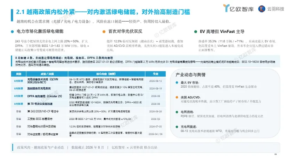The height and width of the screenshot is (163, 291).
Task: Select the slide title starting with 2.1 越南政策内松外紧
Action: (103, 12)
